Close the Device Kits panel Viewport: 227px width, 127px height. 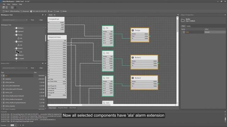[45, 63]
